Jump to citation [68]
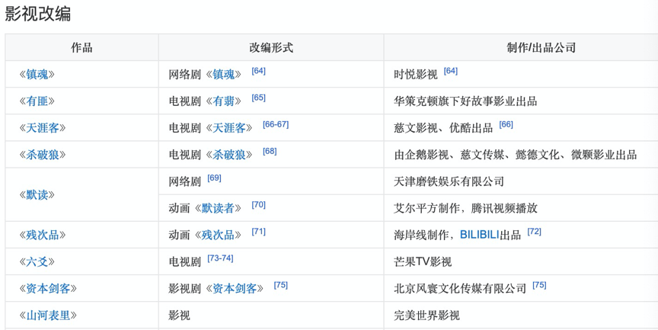658x330 pixels. pos(270,152)
